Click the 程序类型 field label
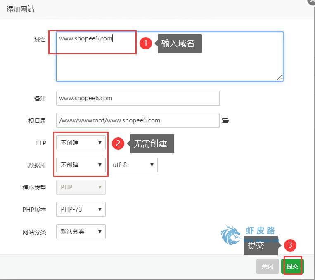 click(34, 188)
